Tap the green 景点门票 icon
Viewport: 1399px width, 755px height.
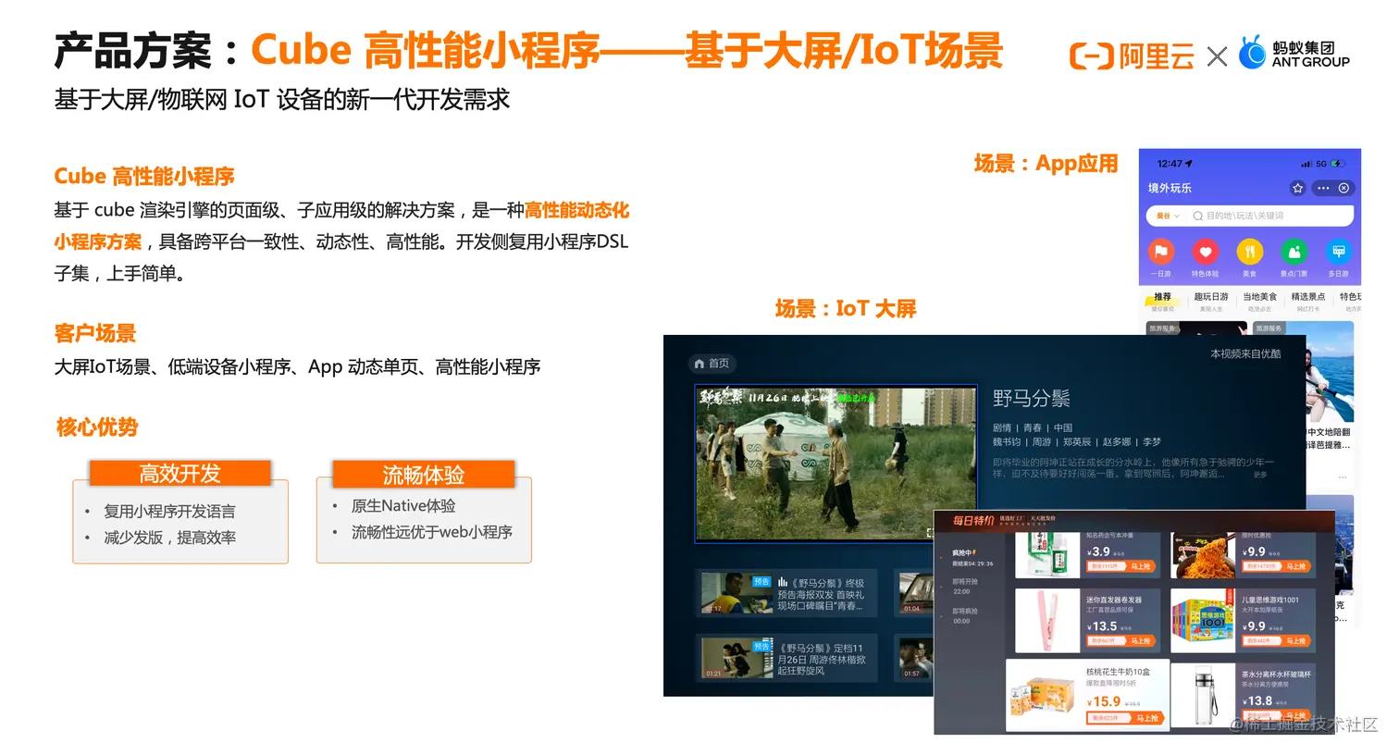click(1294, 252)
